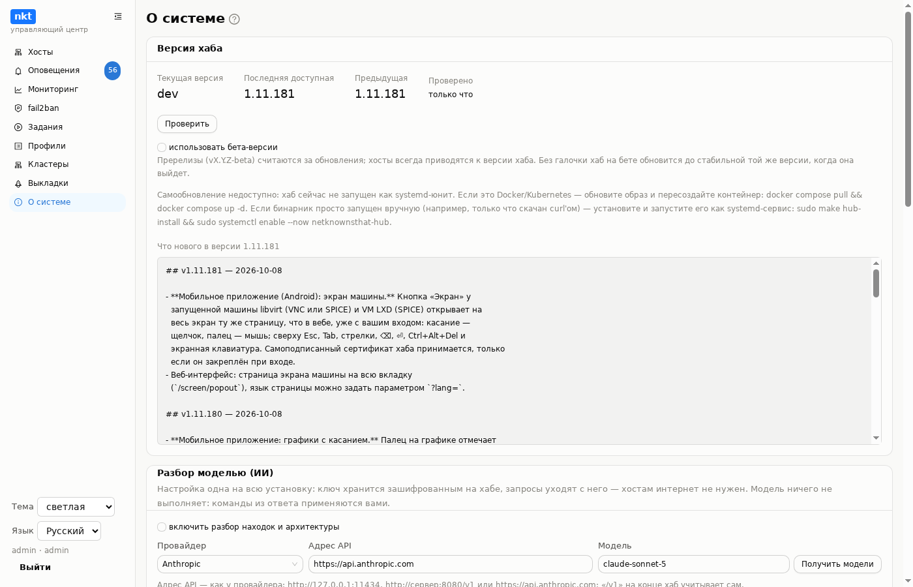Image resolution: width=913 pixels, height=587 pixels.
Task: Click the current version value dev
Action: [x=168, y=94]
